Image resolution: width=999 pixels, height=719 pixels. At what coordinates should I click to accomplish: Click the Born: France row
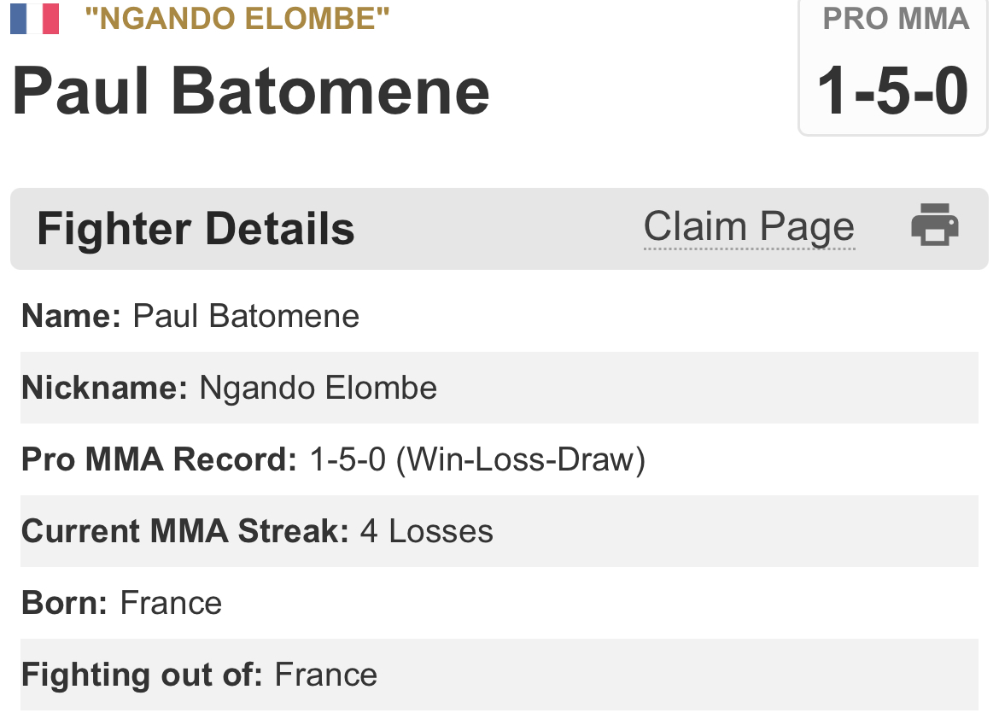tap(499, 604)
